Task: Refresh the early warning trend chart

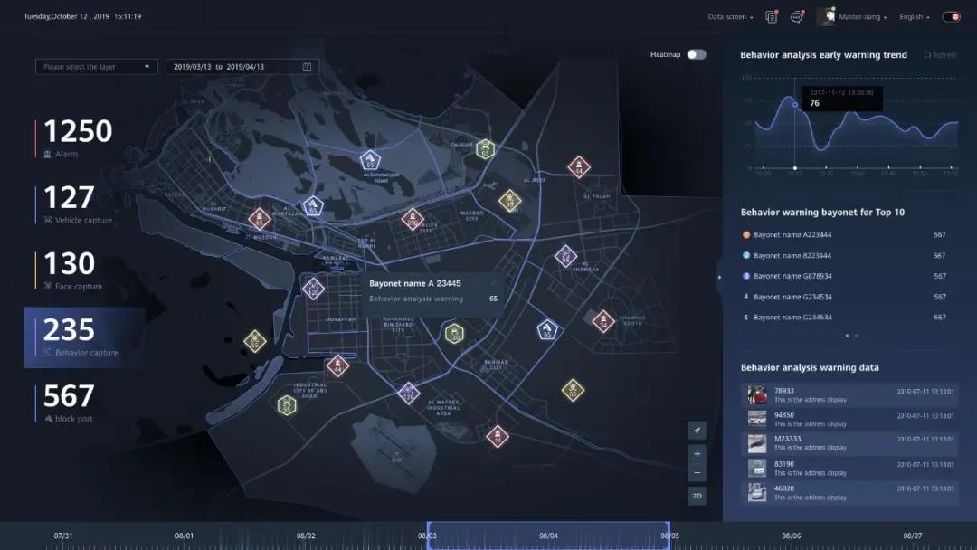Action: tap(940, 55)
